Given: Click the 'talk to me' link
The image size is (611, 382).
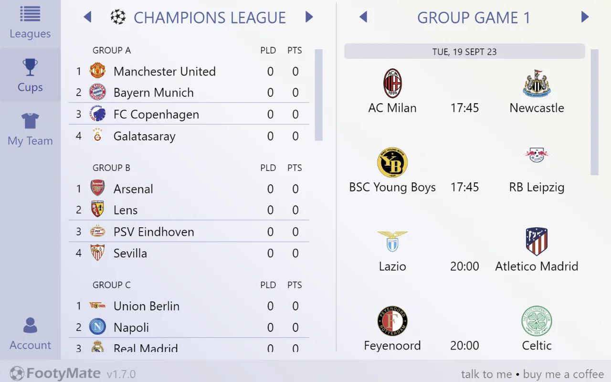Looking at the screenshot, I should coord(486,374).
